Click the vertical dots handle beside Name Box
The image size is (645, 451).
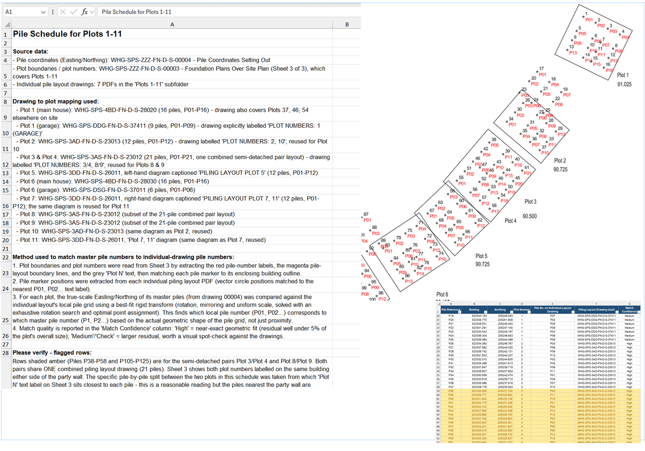tap(54, 11)
